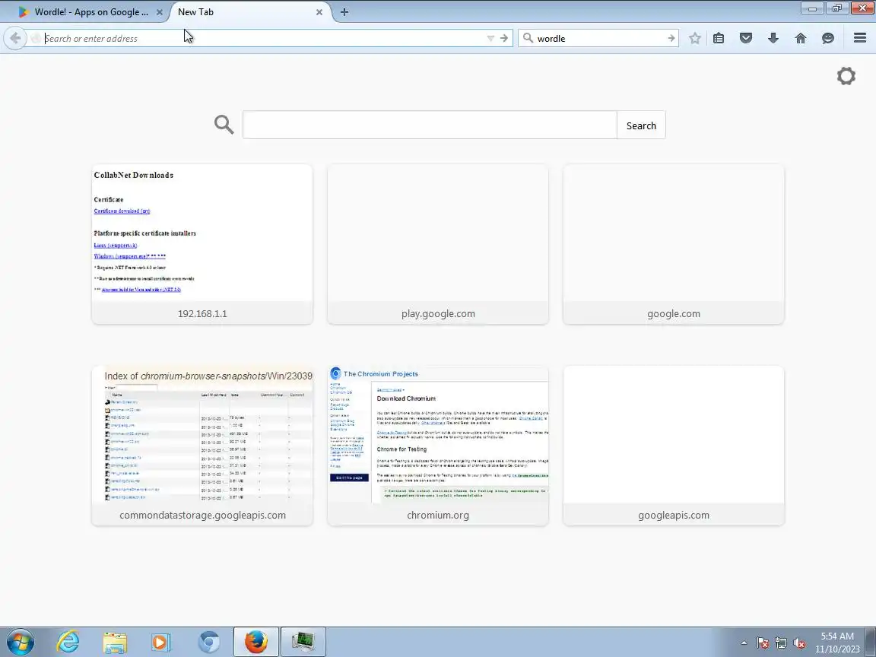Viewport: 876px width, 657px height.
Task: Bookmark this page with the star icon
Action: 694,38
